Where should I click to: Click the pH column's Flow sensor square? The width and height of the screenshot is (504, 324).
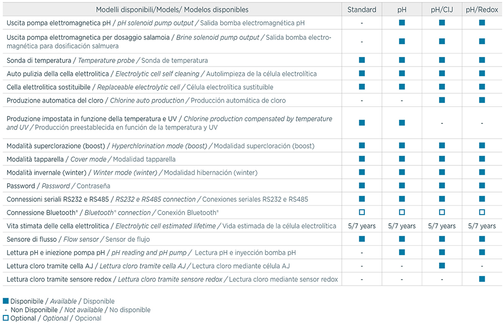[x=402, y=239]
